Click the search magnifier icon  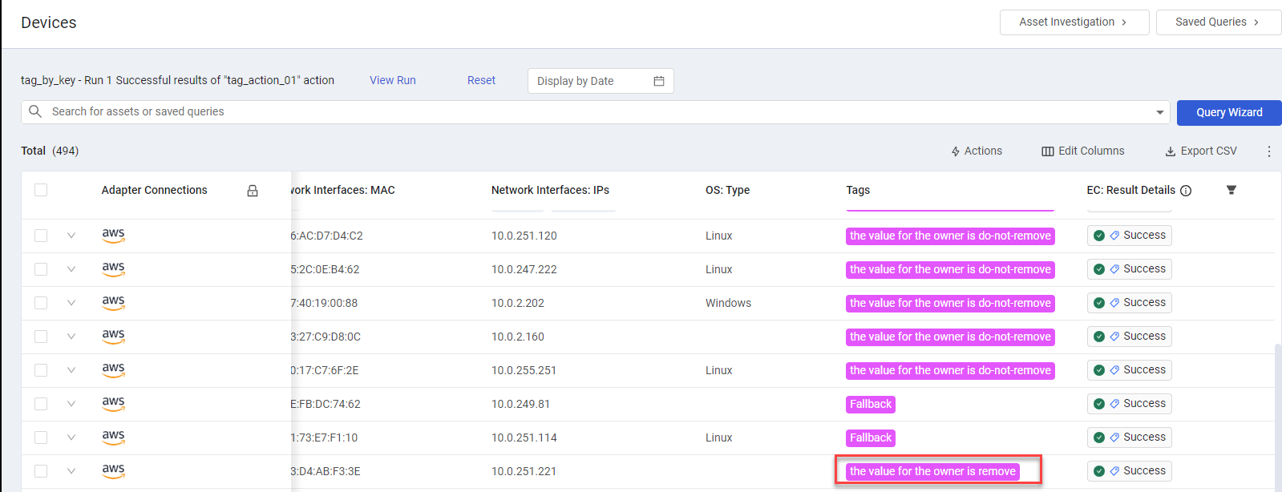click(x=35, y=111)
